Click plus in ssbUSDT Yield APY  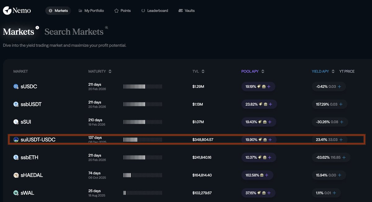[x=341, y=104]
